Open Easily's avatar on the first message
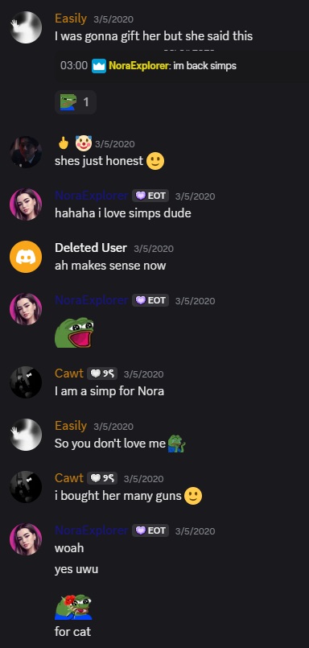This screenshot has width=309, height=648. 26,27
